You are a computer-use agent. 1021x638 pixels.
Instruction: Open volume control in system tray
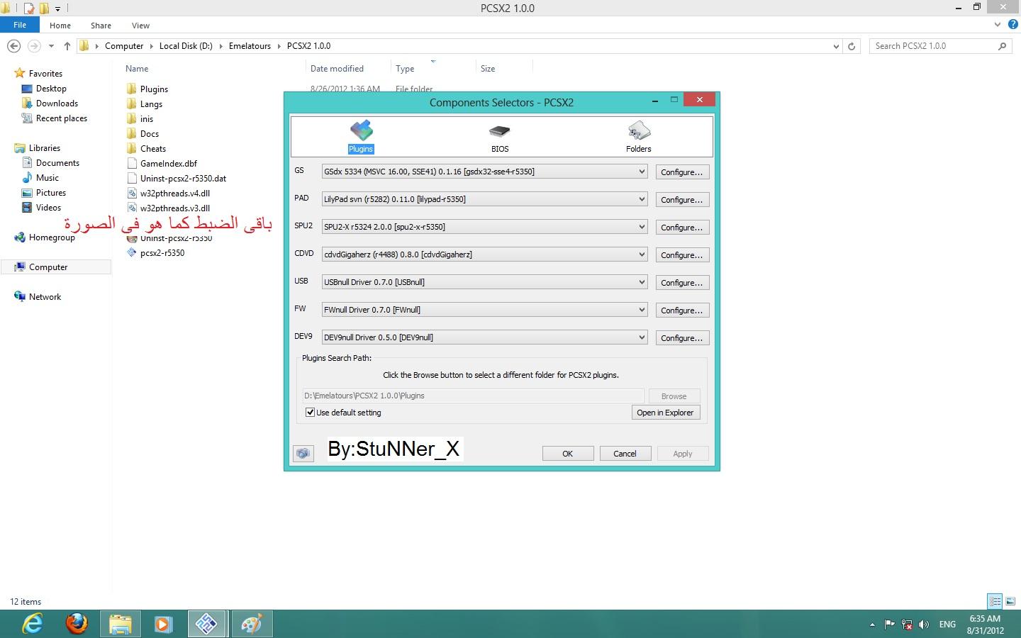click(x=923, y=625)
